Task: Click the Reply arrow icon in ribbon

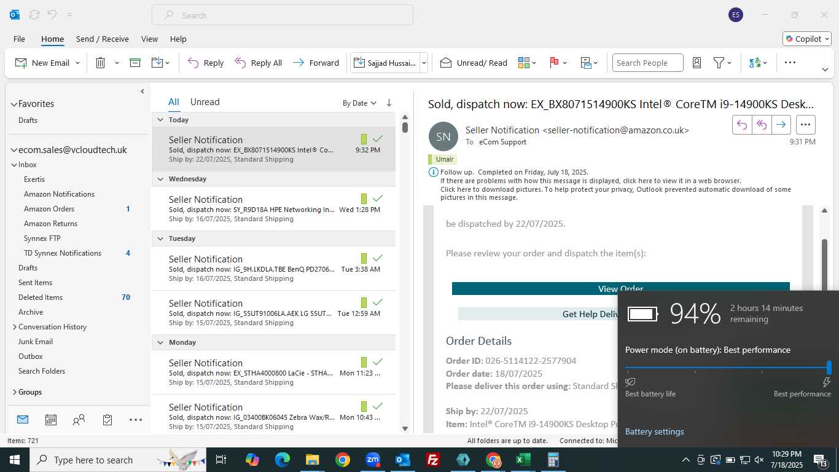Action: coord(193,63)
